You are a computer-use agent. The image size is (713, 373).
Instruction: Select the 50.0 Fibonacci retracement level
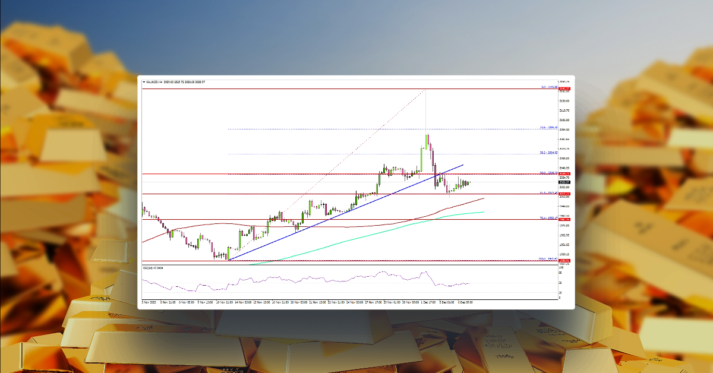point(545,173)
